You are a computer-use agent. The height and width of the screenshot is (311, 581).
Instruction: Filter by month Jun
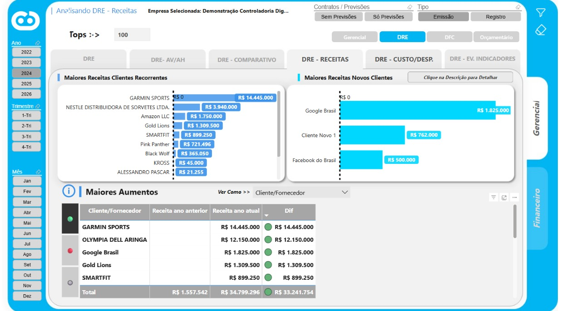pyautogui.click(x=27, y=233)
